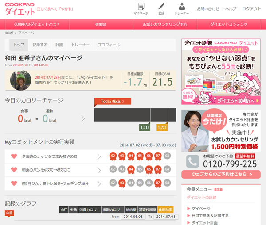This screenshot has height=225, width=266.
Task: Click the 記録 pencil icon
Action: click(161, 7)
